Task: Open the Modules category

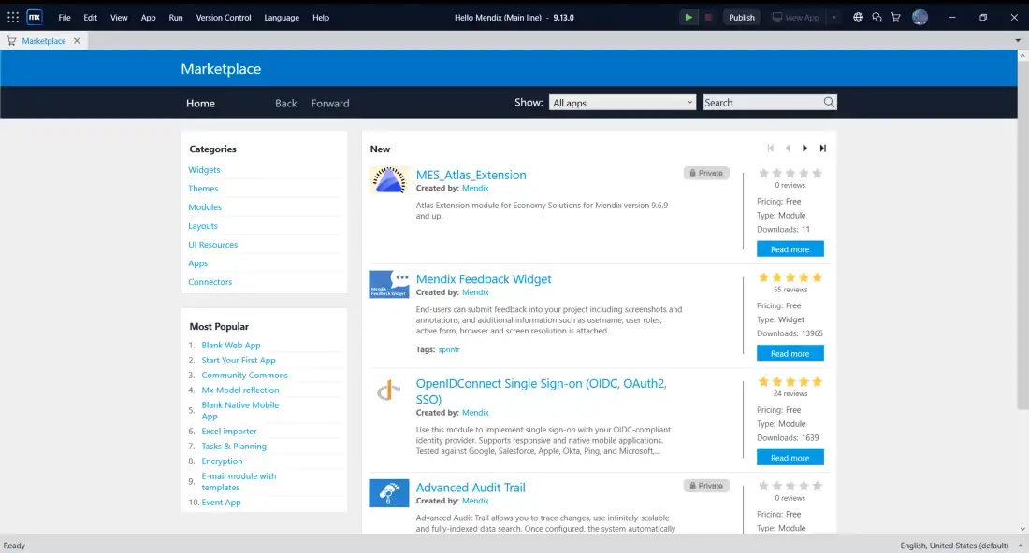Action: coord(205,207)
